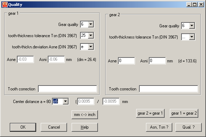Click the (dm = 26.4) text
Screen dimensions: 206x137
point(87,60)
